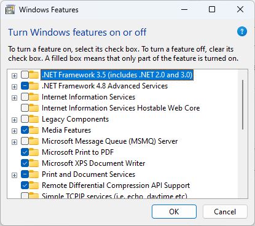
Task: Click the Windows Features title bar icon
Action: click(10, 10)
